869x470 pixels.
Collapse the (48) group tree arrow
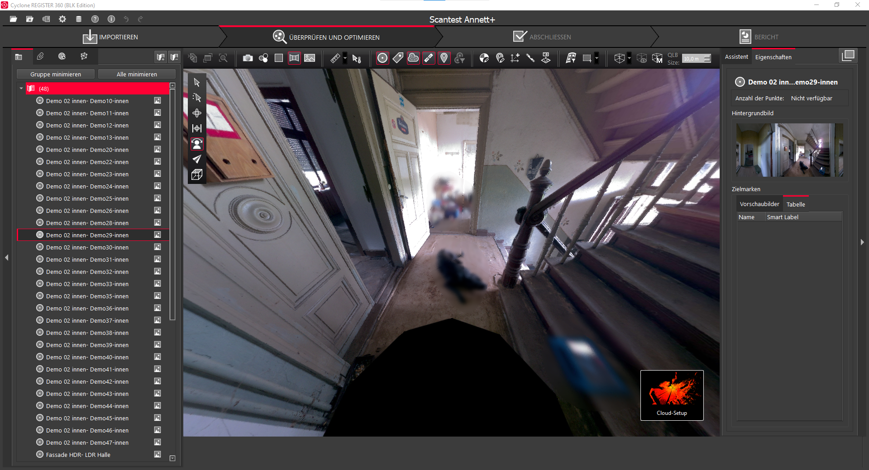click(x=21, y=89)
